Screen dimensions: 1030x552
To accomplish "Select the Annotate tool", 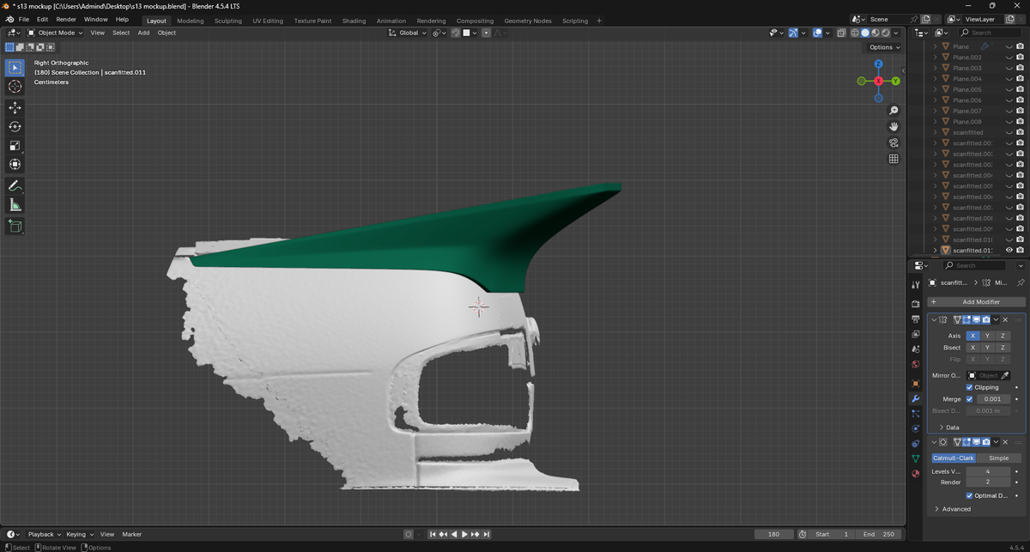I will point(15,186).
